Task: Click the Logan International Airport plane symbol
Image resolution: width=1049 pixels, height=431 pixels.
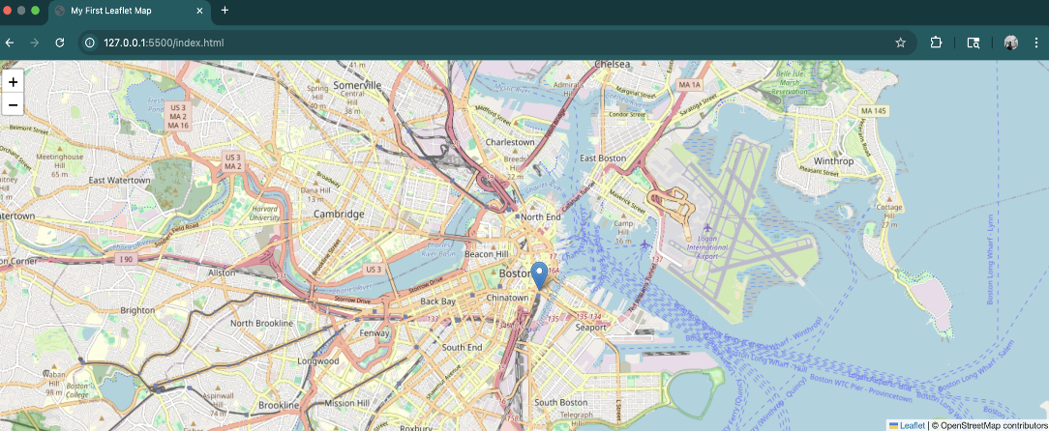Action: click(x=707, y=228)
